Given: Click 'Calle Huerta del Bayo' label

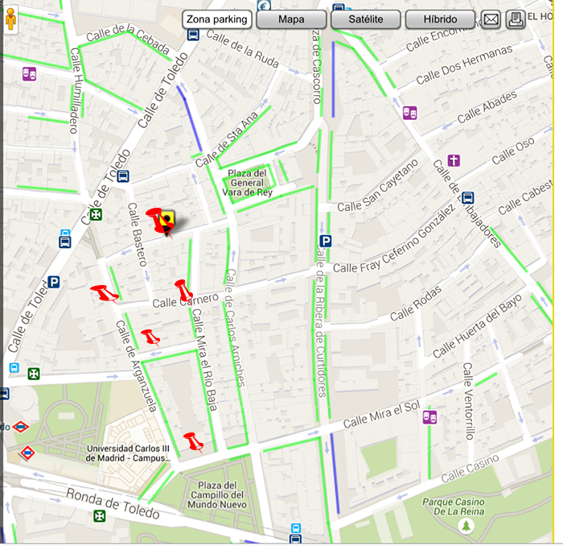Looking at the screenshot, I should tap(477, 326).
